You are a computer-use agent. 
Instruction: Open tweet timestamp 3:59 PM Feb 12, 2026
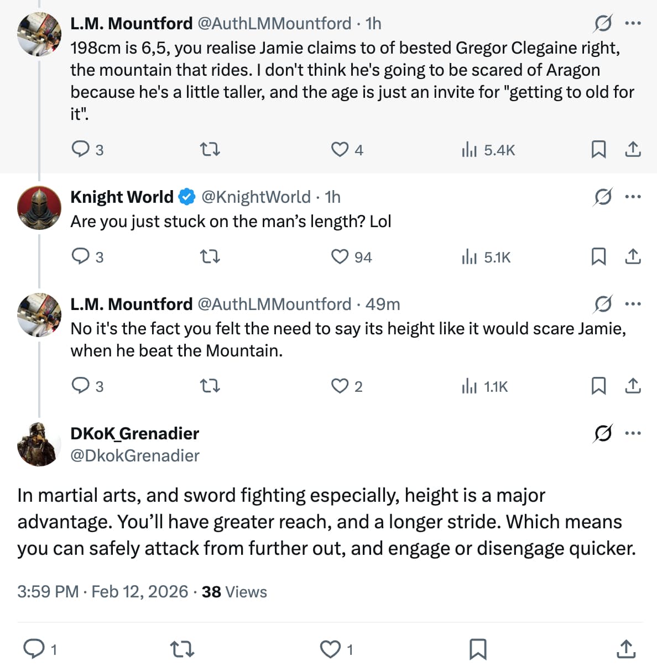tap(102, 592)
